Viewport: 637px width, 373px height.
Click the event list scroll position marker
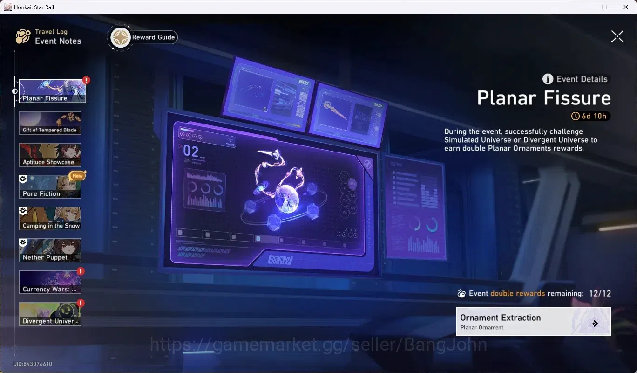click(15, 91)
